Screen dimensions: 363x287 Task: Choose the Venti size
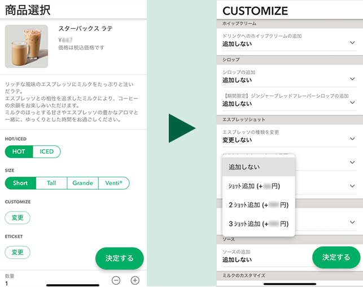tap(113, 183)
